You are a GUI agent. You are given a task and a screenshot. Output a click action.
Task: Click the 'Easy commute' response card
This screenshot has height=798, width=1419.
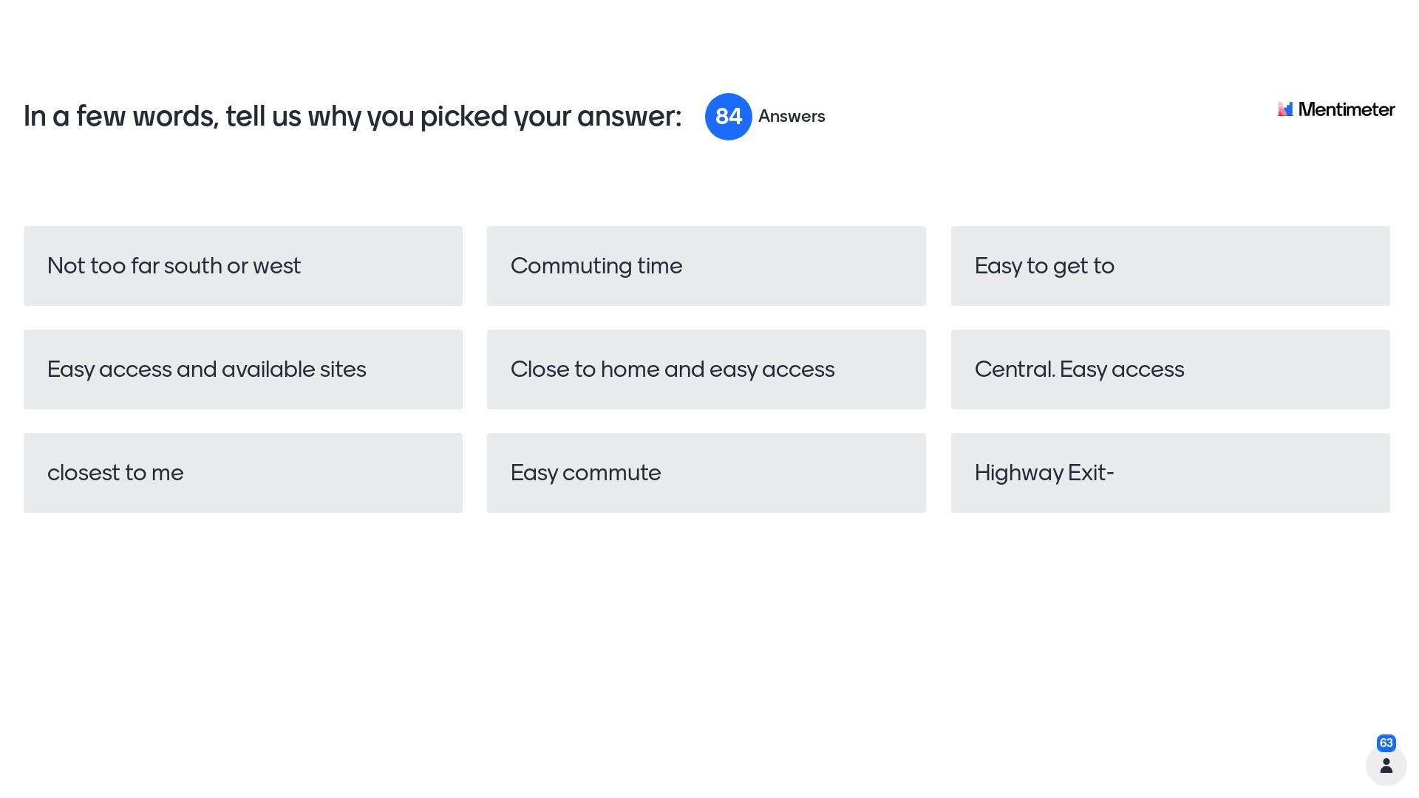pos(706,473)
